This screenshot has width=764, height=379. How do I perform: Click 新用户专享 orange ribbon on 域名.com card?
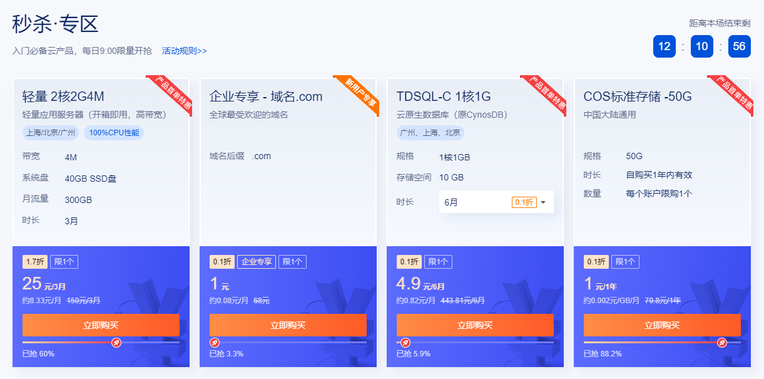pyautogui.click(x=357, y=95)
